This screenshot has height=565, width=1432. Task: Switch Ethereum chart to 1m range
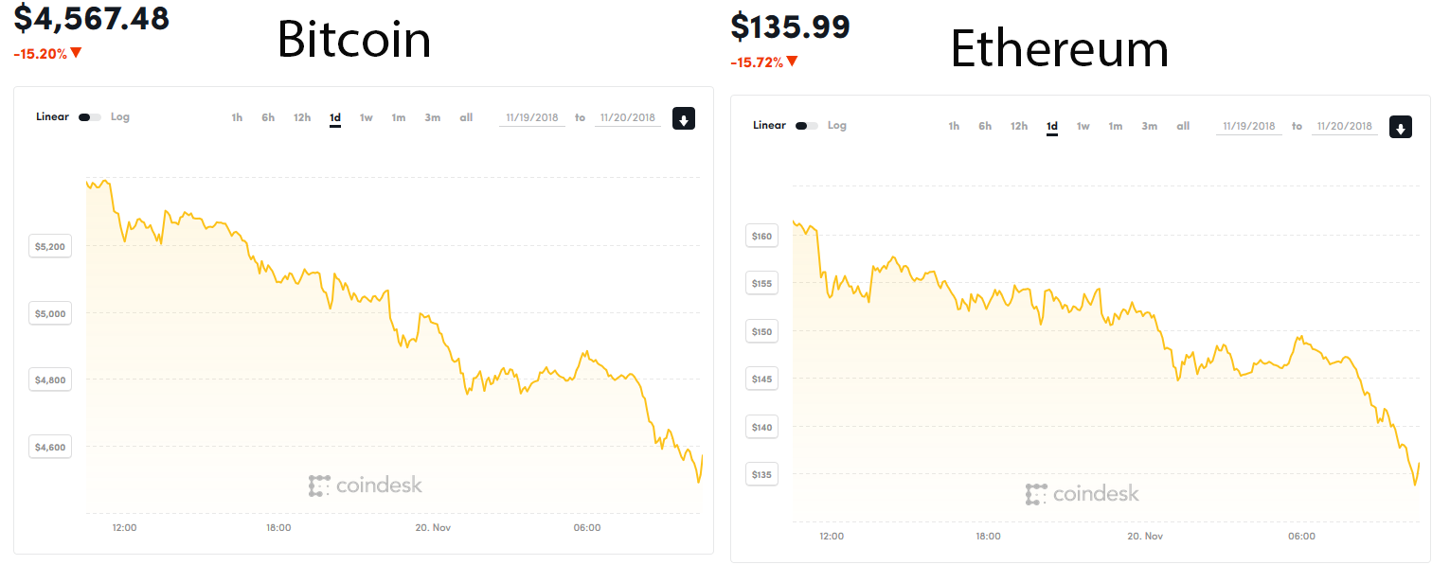point(1116,126)
